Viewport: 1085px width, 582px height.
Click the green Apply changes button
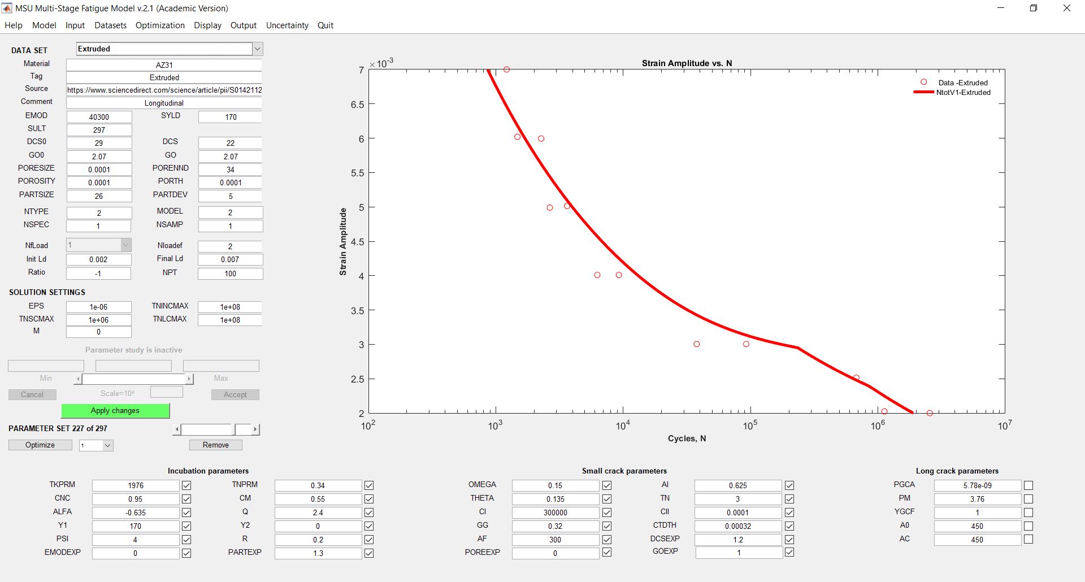(x=115, y=411)
